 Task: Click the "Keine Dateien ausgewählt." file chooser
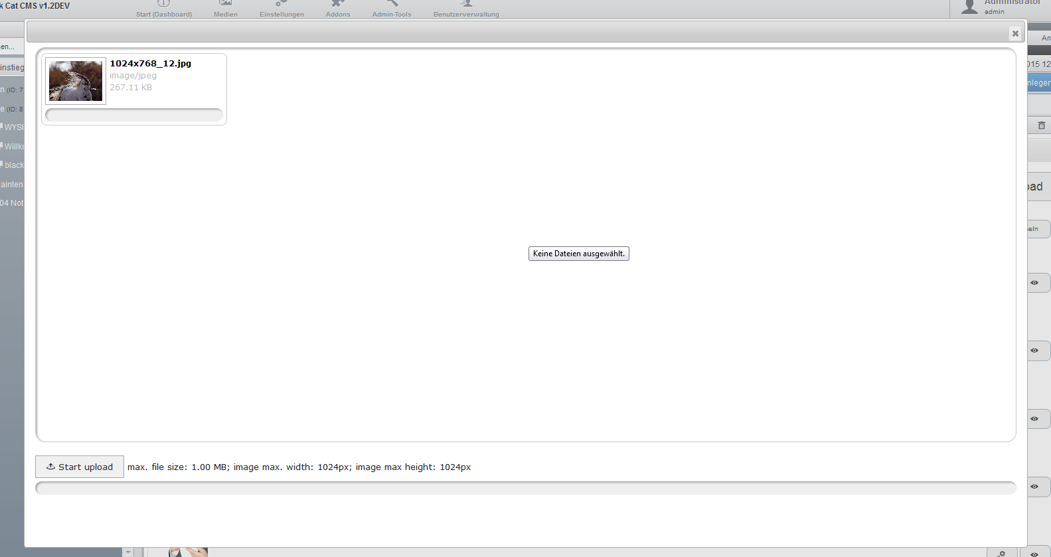(x=578, y=254)
